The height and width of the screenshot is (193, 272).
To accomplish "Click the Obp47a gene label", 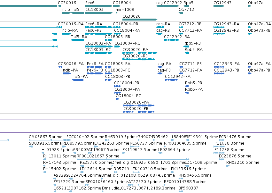I will click(x=256, y=3).
